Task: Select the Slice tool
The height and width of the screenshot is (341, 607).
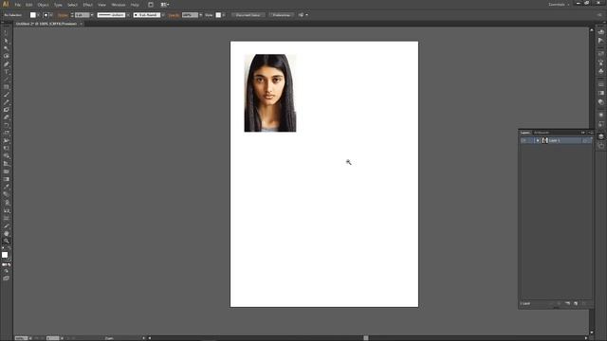Action: tap(7, 226)
